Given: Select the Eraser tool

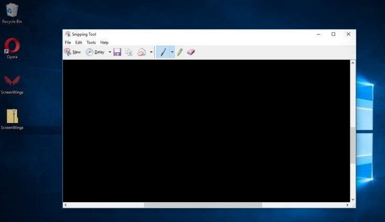Looking at the screenshot, I should coord(191,52).
